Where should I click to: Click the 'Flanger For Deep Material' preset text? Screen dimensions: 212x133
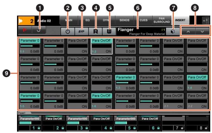(x=147, y=34)
